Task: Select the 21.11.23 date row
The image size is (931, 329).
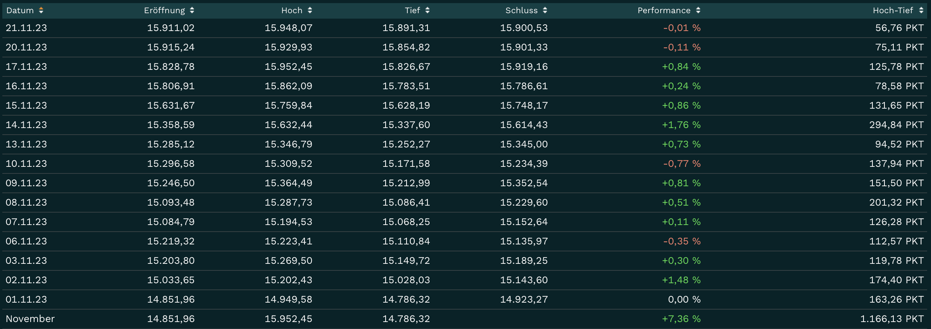Action: click(26, 28)
